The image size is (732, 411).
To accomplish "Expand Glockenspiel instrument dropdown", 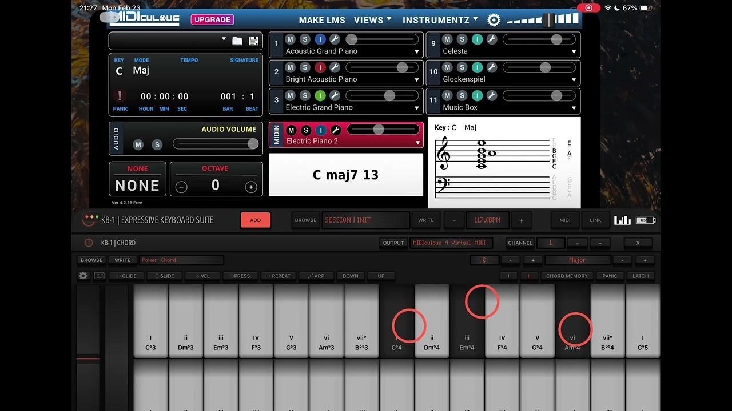I will tap(574, 80).
